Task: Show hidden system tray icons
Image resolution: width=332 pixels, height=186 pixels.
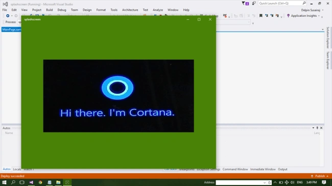Action: [275, 182]
